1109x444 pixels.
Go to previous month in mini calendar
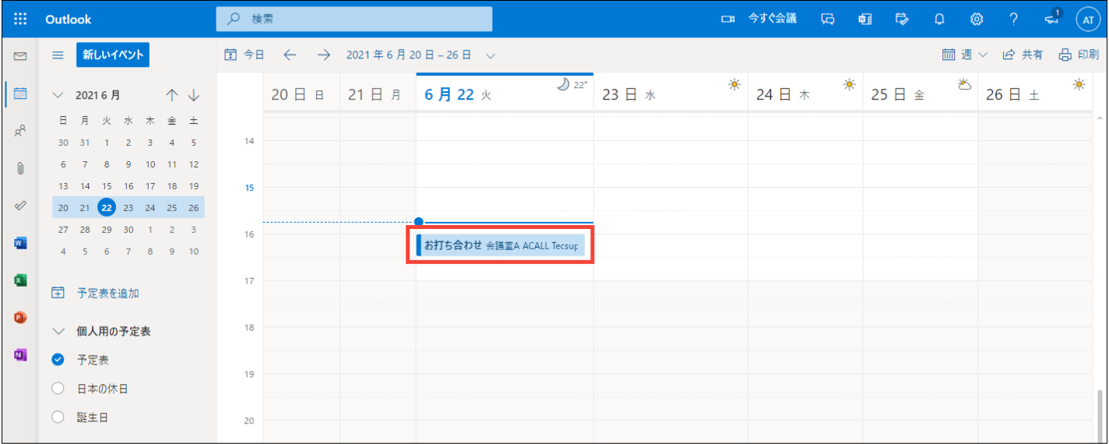pyautogui.click(x=172, y=95)
